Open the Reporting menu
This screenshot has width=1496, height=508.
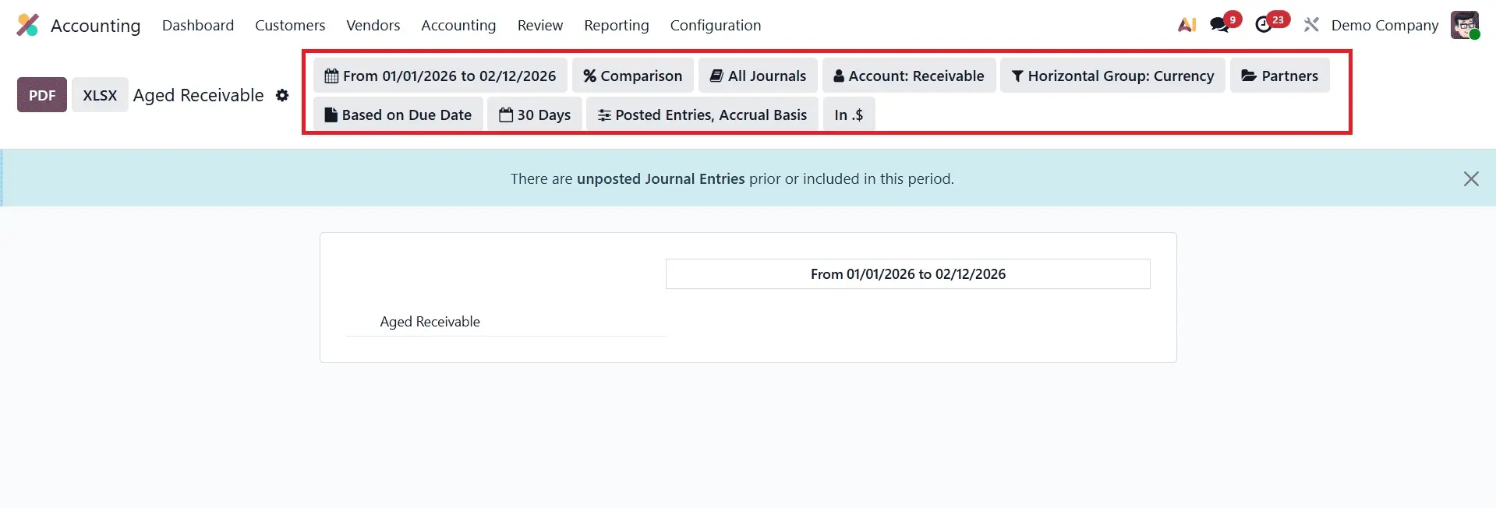(616, 25)
